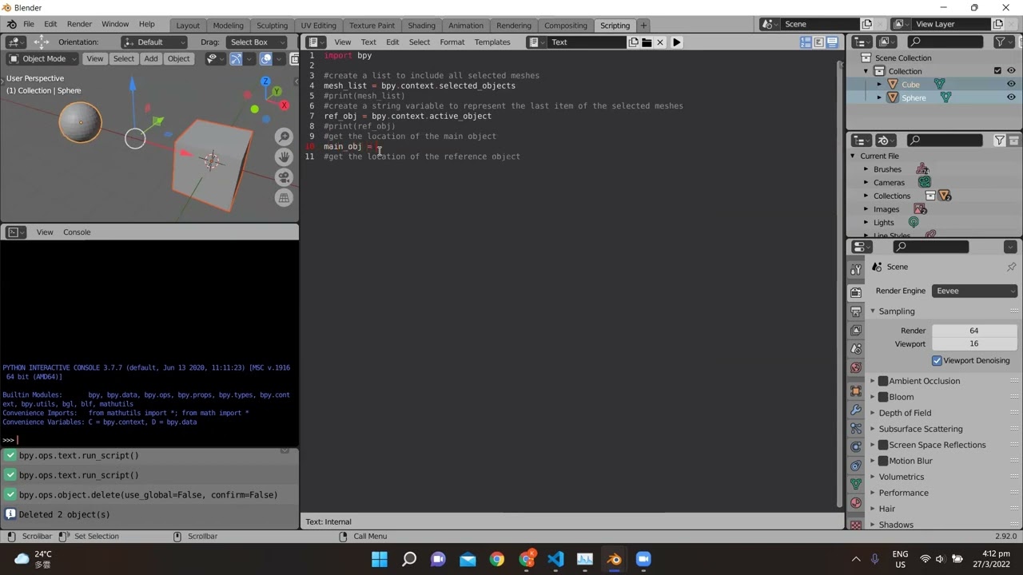
Task: Toggle word wrap in text editor
Action: click(819, 42)
